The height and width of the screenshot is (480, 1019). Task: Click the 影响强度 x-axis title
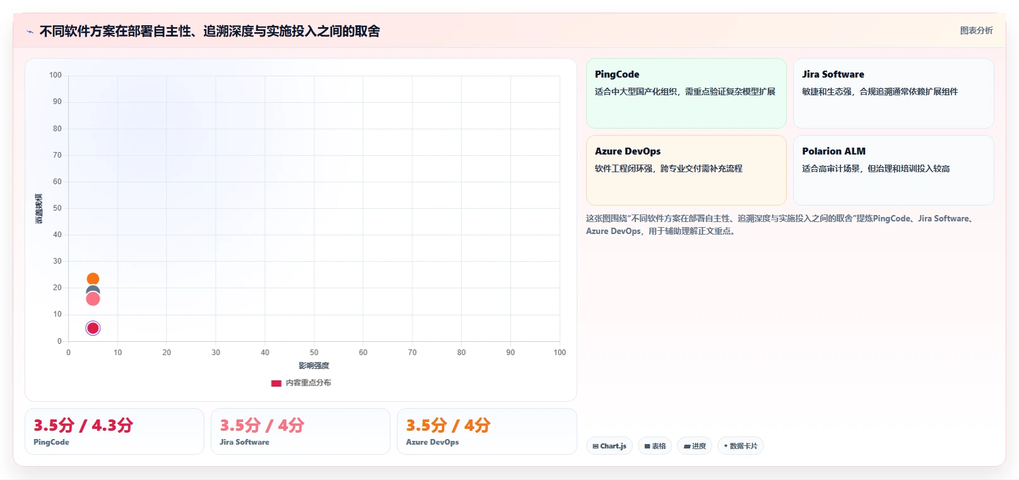314,366
